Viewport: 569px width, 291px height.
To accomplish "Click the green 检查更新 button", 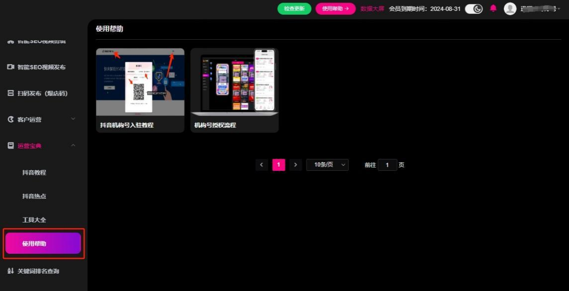I will pos(294,8).
